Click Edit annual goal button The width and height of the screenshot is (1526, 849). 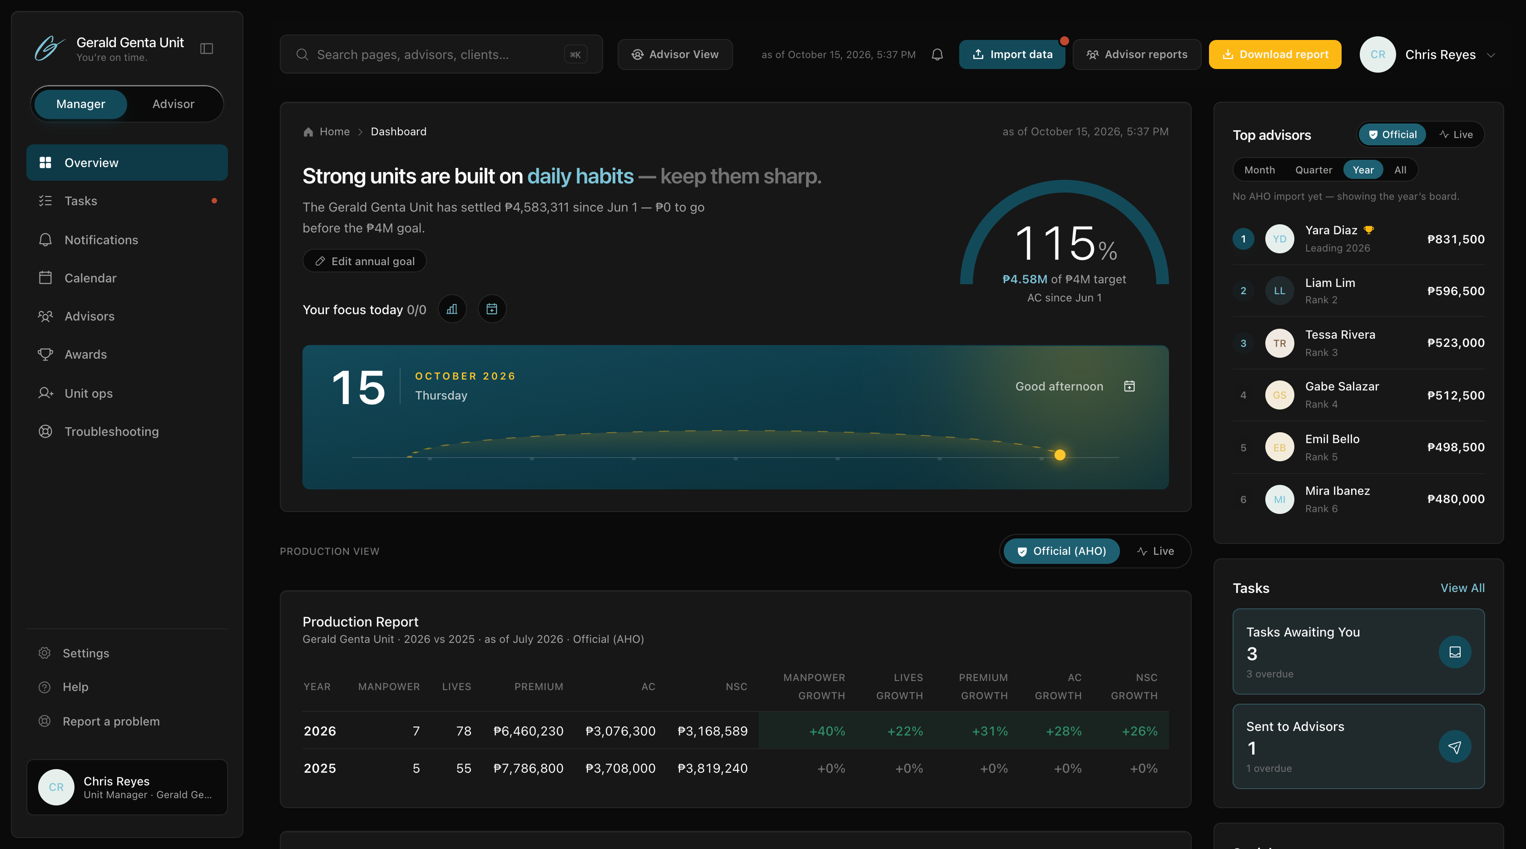click(364, 261)
